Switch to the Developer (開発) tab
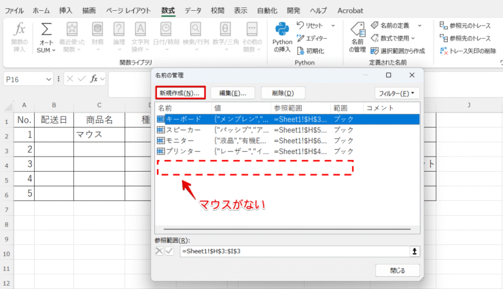503x289 pixels. click(x=294, y=11)
